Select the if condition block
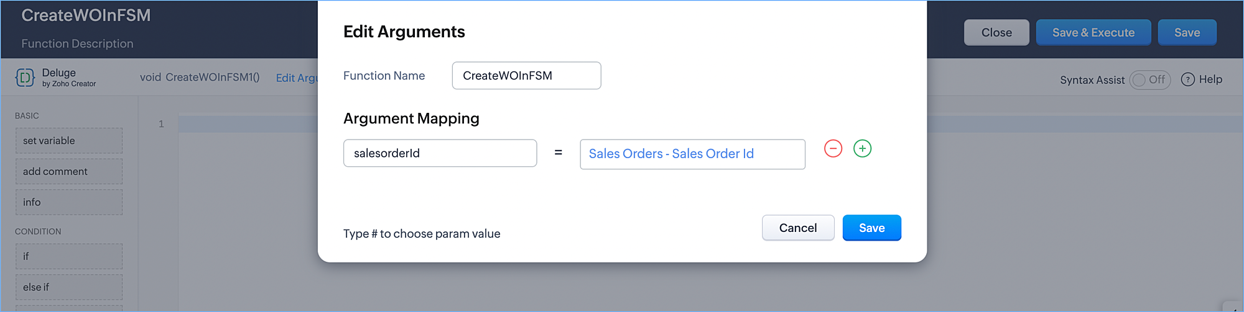Image resolution: width=1244 pixels, height=312 pixels. pyautogui.click(x=69, y=256)
